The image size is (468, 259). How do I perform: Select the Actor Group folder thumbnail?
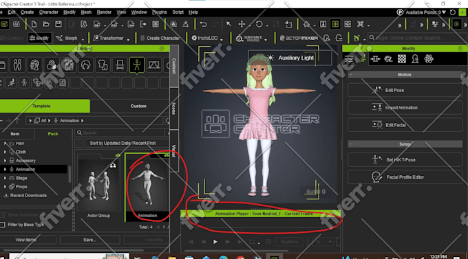coord(98,186)
